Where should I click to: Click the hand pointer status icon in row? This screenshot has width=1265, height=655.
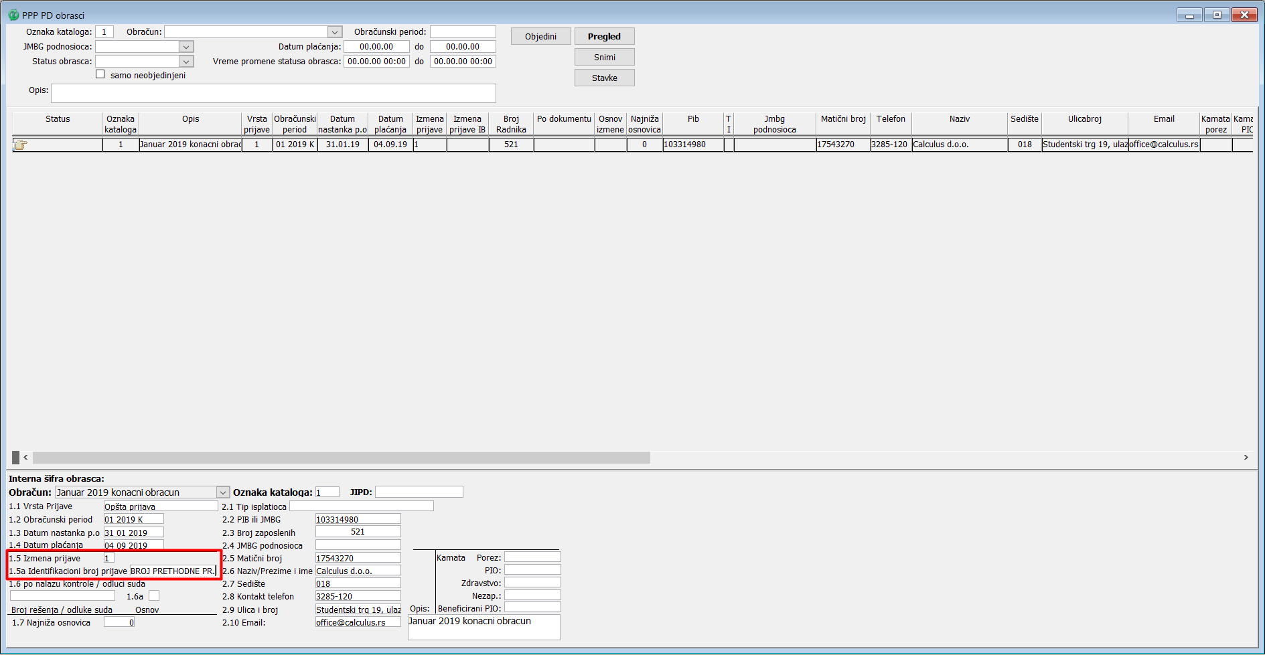pos(20,145)
